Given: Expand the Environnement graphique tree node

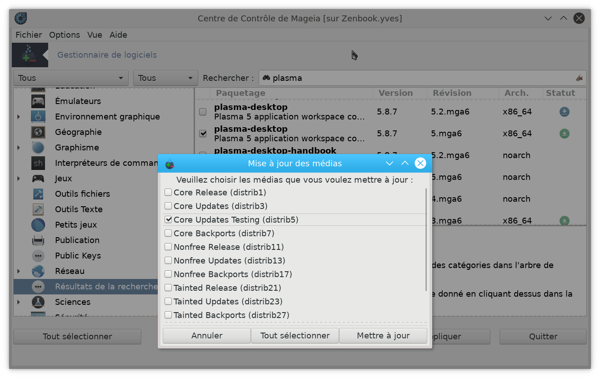Looking at the screenshot, I should tap(19, 117).
